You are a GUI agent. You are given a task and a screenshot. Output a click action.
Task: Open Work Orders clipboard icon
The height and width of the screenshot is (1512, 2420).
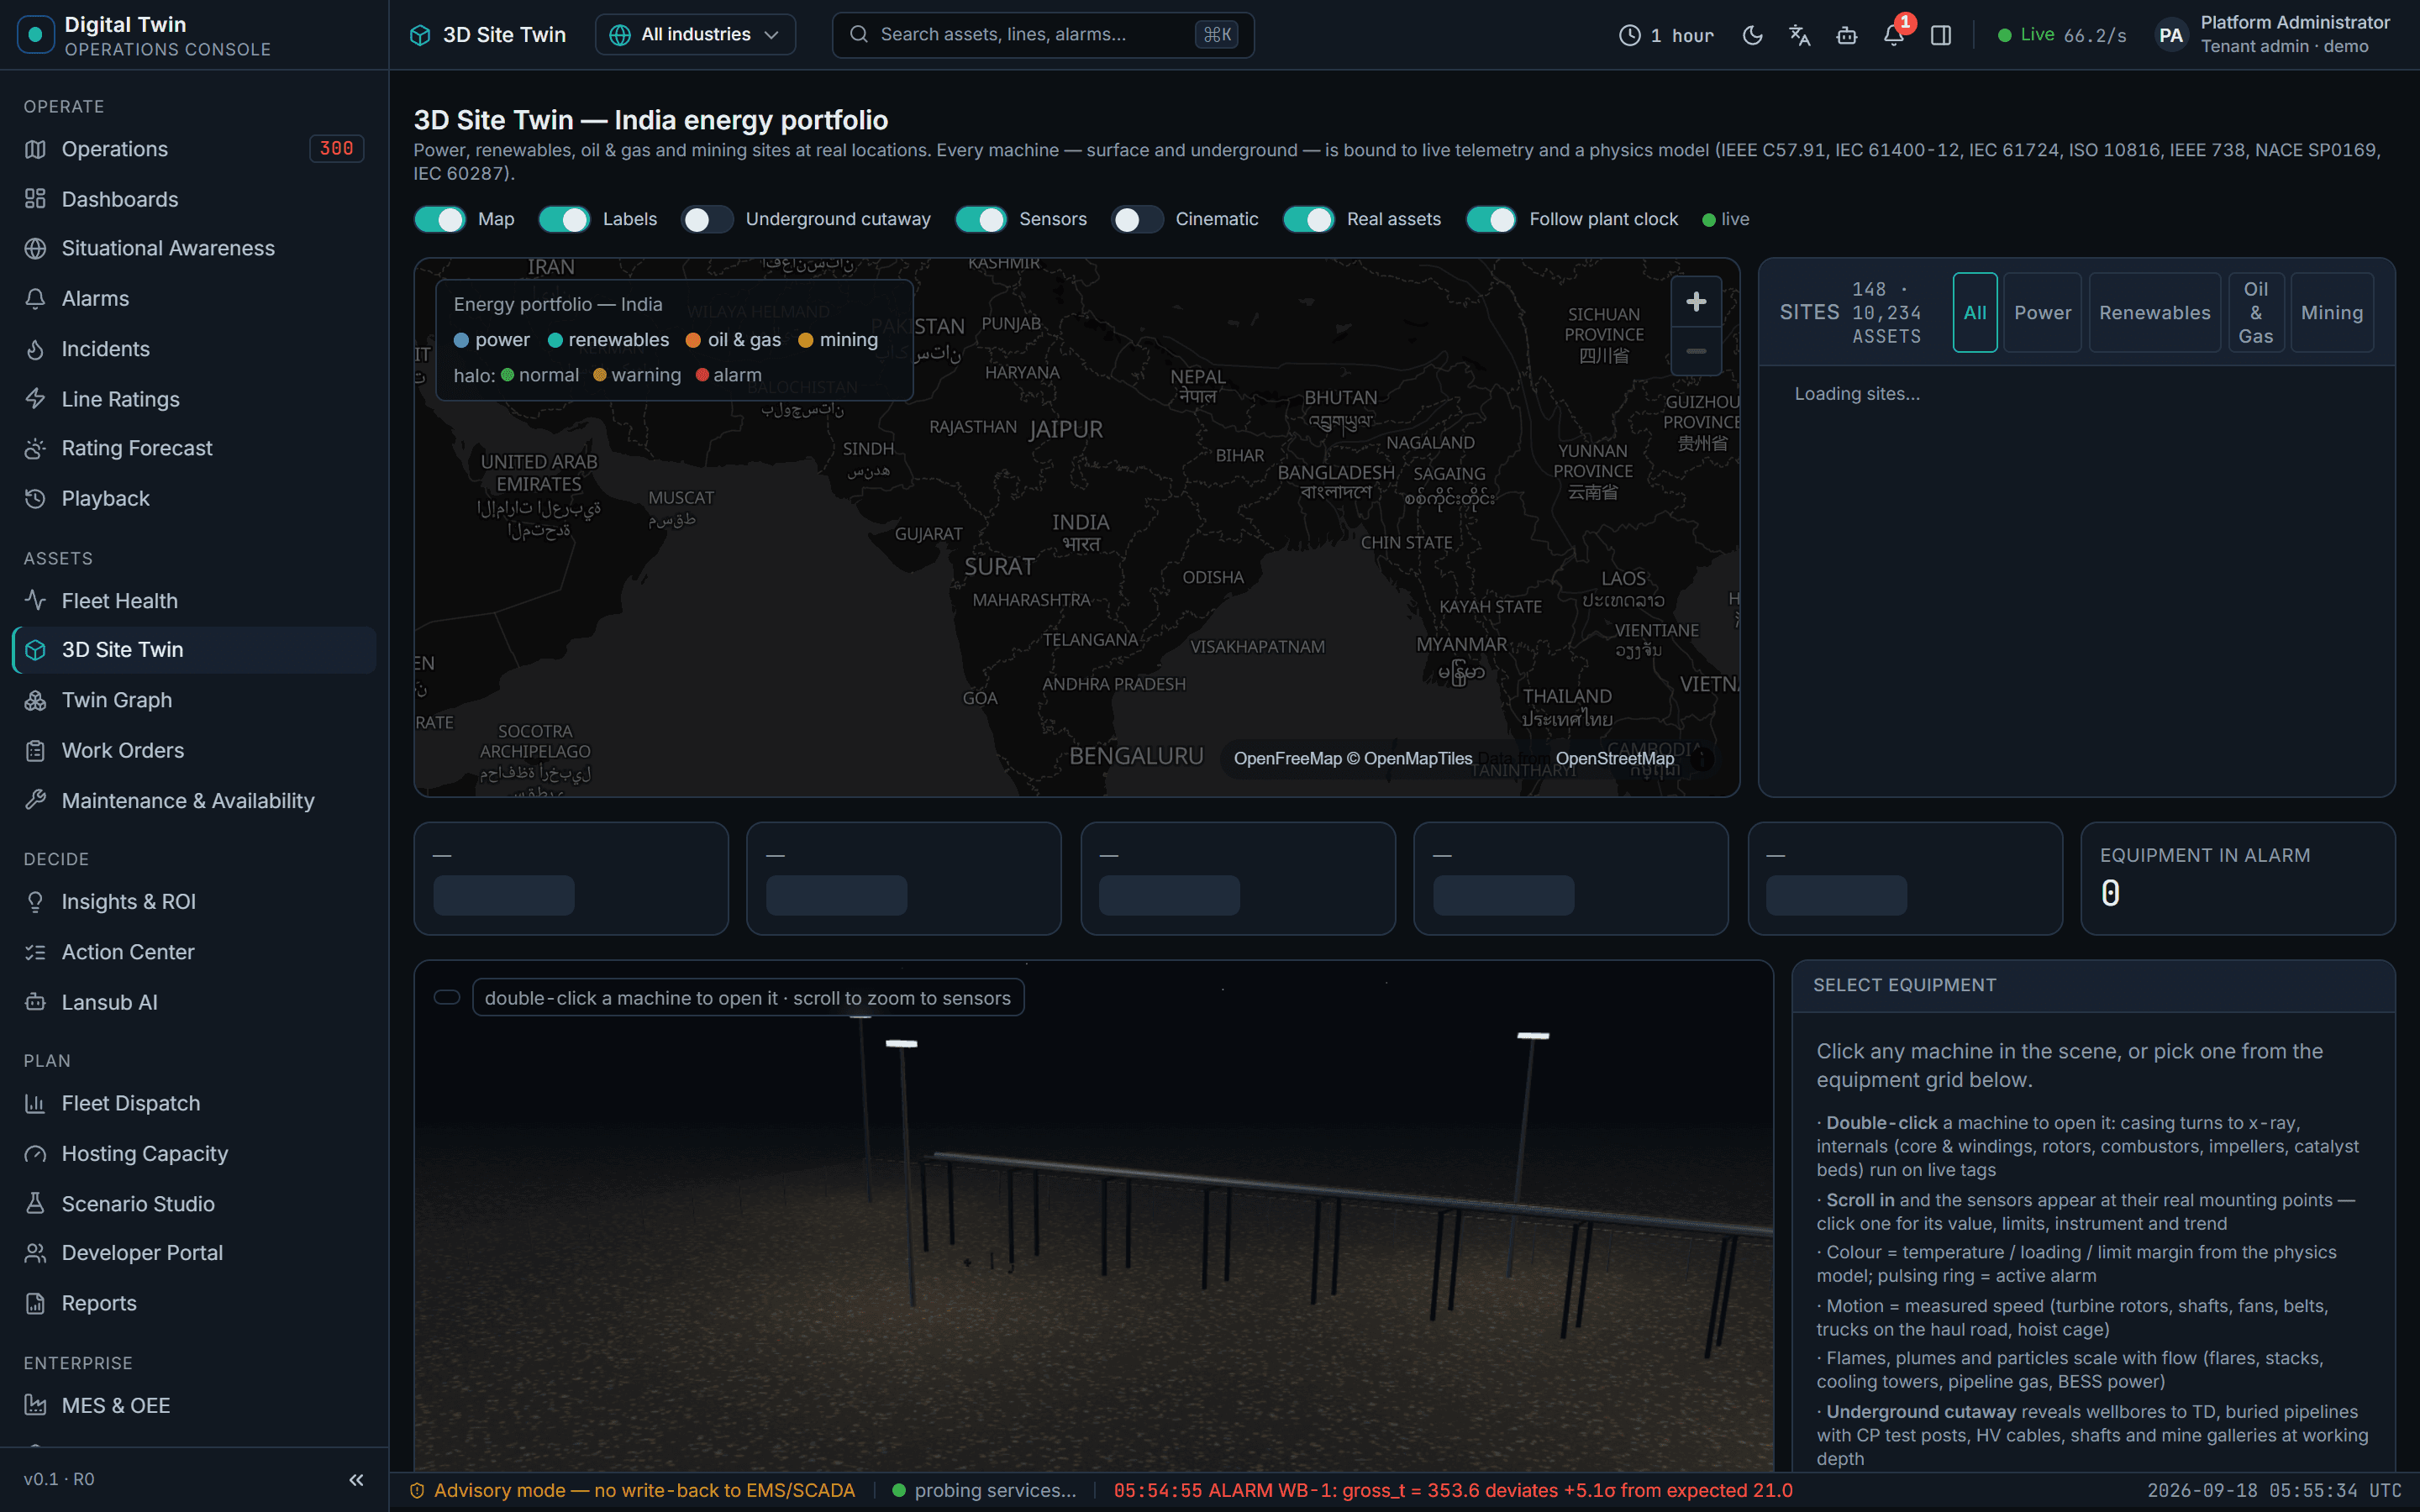coord(36,750)
